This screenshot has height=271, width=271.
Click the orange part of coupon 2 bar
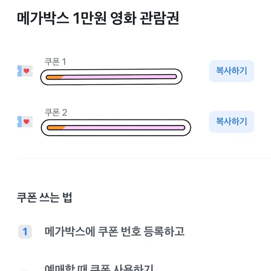pos(56,128)
